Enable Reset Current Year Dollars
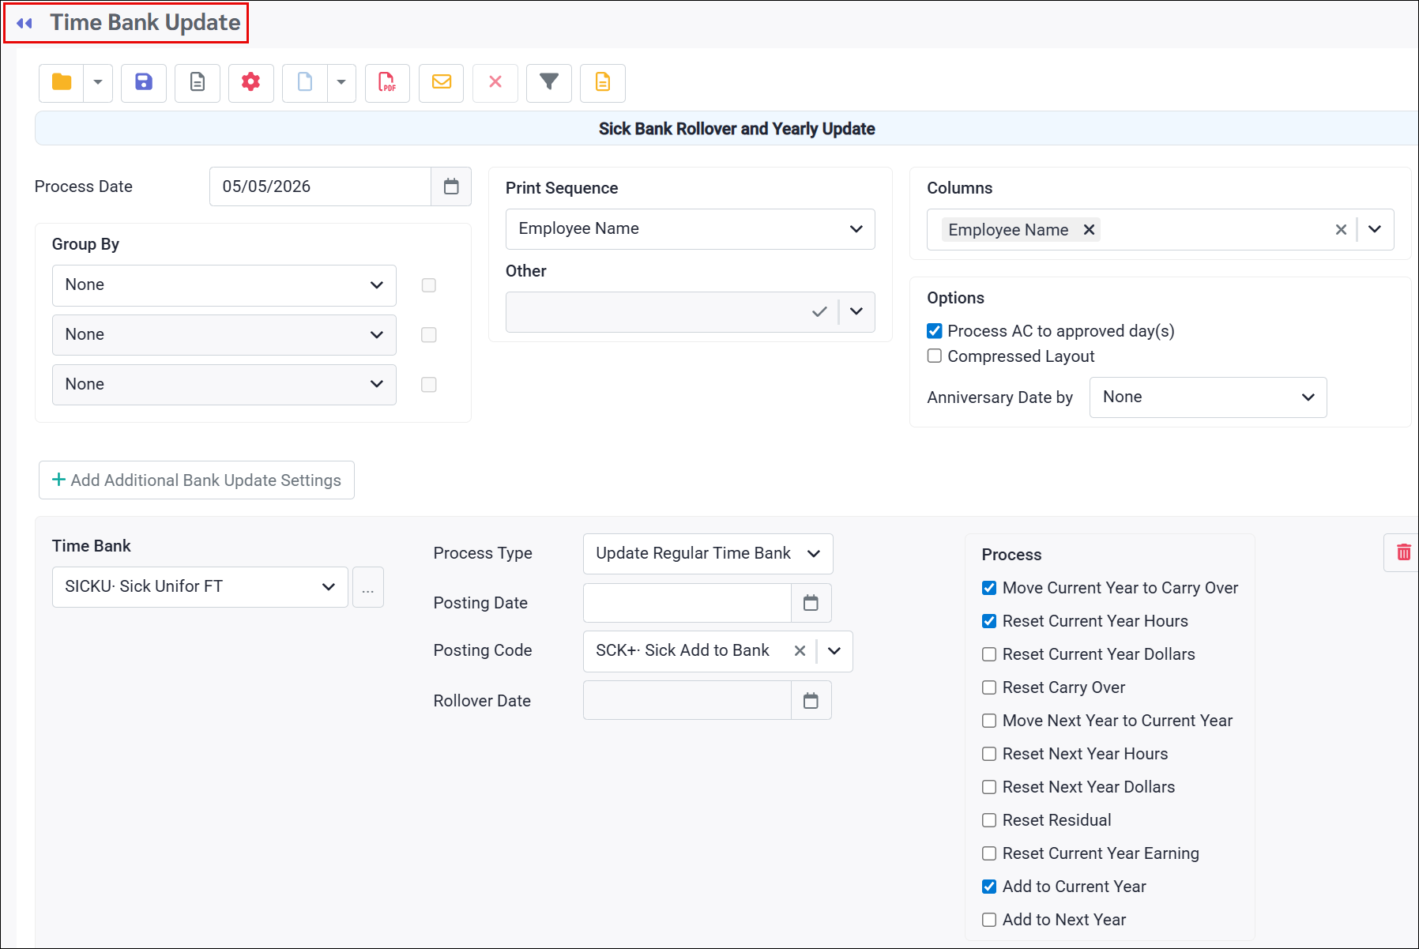This screenshot has height=949, width=1419. [x=989, y=654]
